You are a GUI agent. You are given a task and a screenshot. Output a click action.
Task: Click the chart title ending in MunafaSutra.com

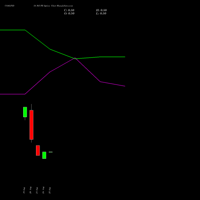pos(53,6)
